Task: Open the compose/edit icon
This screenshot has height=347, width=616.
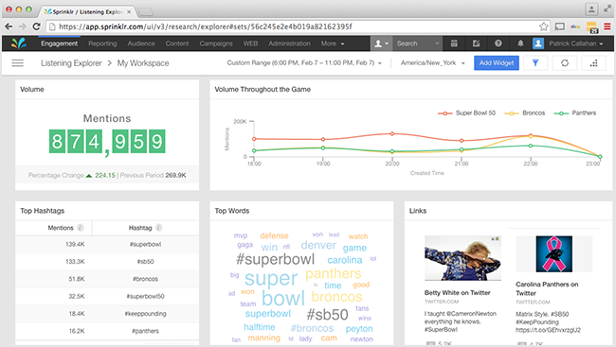Action: pos(476,43)
